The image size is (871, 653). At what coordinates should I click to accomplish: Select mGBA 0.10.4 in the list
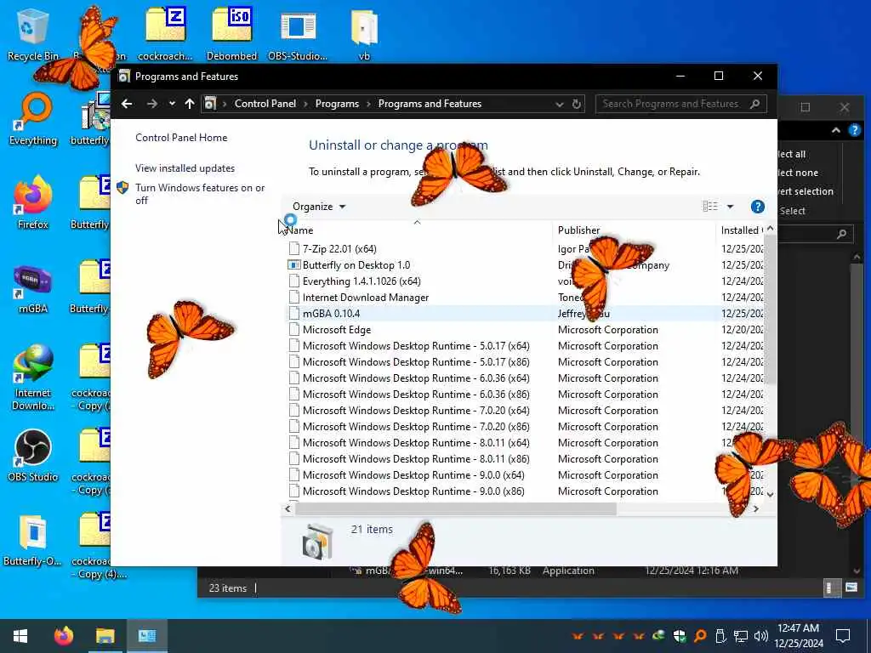point(331,313)
